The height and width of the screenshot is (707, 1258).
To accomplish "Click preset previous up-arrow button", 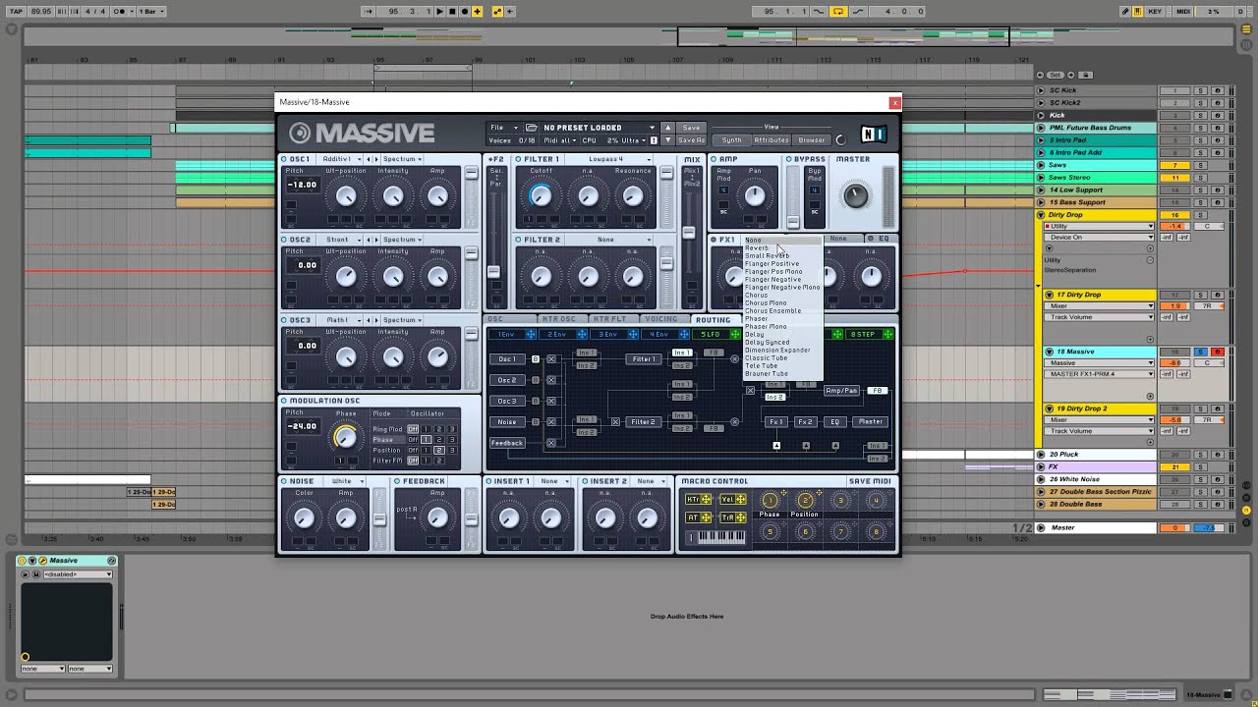I will point(667,128).
